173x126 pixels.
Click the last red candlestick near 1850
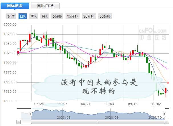[x=168, y=83]
